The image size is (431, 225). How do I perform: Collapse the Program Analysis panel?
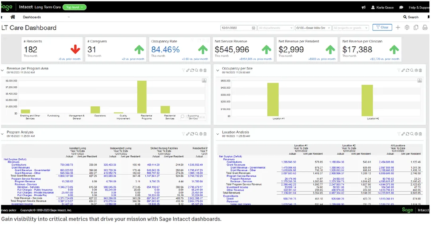(2, 134)
